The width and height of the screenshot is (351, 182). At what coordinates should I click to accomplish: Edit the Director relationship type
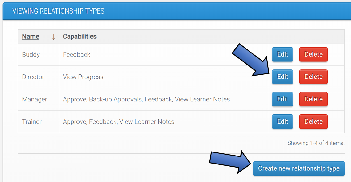(x=282, y=77)
